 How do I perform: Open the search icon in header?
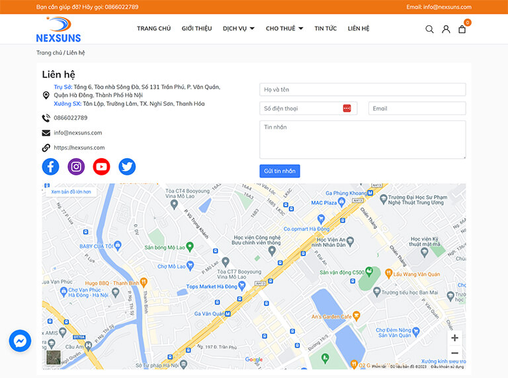(429, 29)
